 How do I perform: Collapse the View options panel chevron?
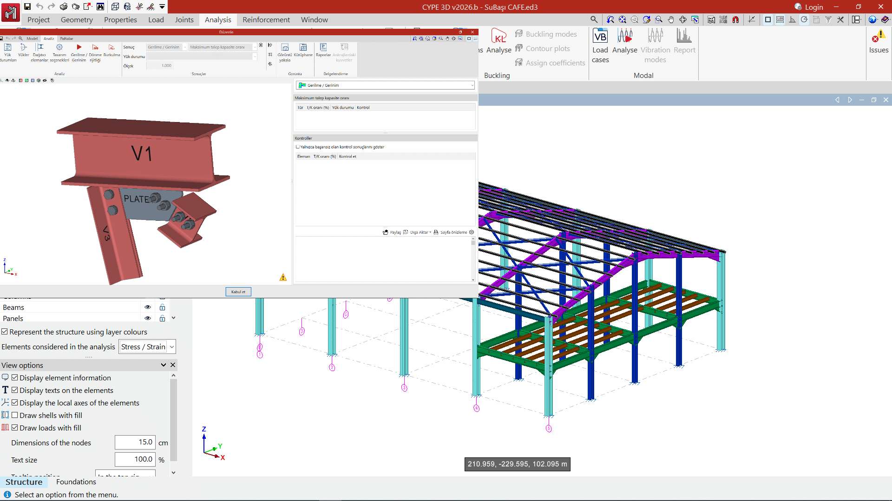coord(164,365)
